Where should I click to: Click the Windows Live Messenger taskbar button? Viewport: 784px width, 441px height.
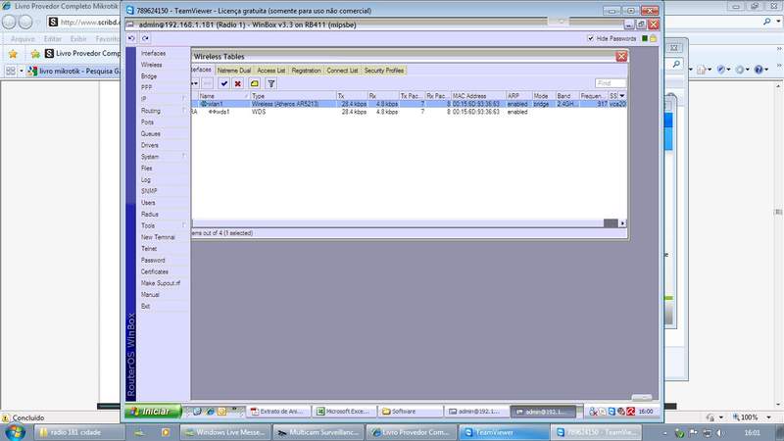225,432
